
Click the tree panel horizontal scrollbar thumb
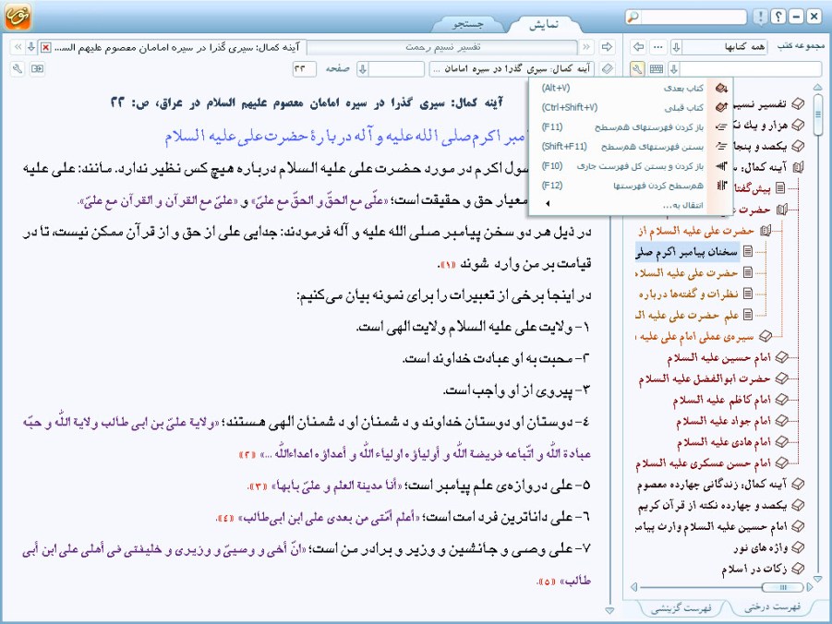(x=782, y=587)
